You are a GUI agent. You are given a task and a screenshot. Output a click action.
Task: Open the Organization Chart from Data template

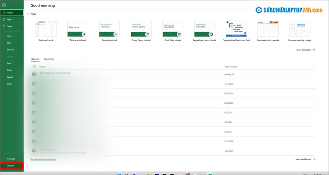(236, 29)
